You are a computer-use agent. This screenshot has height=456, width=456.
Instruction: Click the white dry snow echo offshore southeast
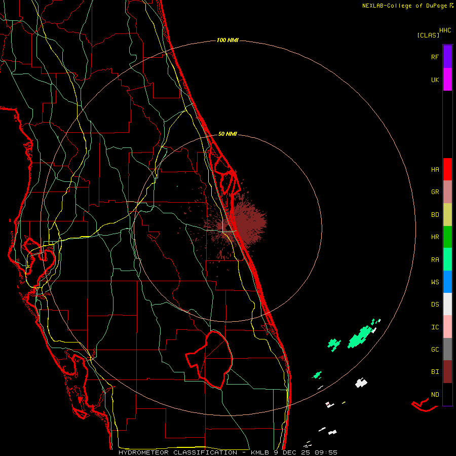coord(361,383)
